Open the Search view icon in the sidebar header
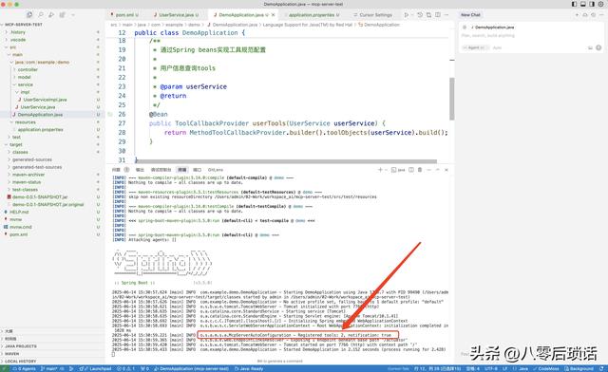This screenshot has width=608, height=372. pyautogui.click(x=40, y=15)
